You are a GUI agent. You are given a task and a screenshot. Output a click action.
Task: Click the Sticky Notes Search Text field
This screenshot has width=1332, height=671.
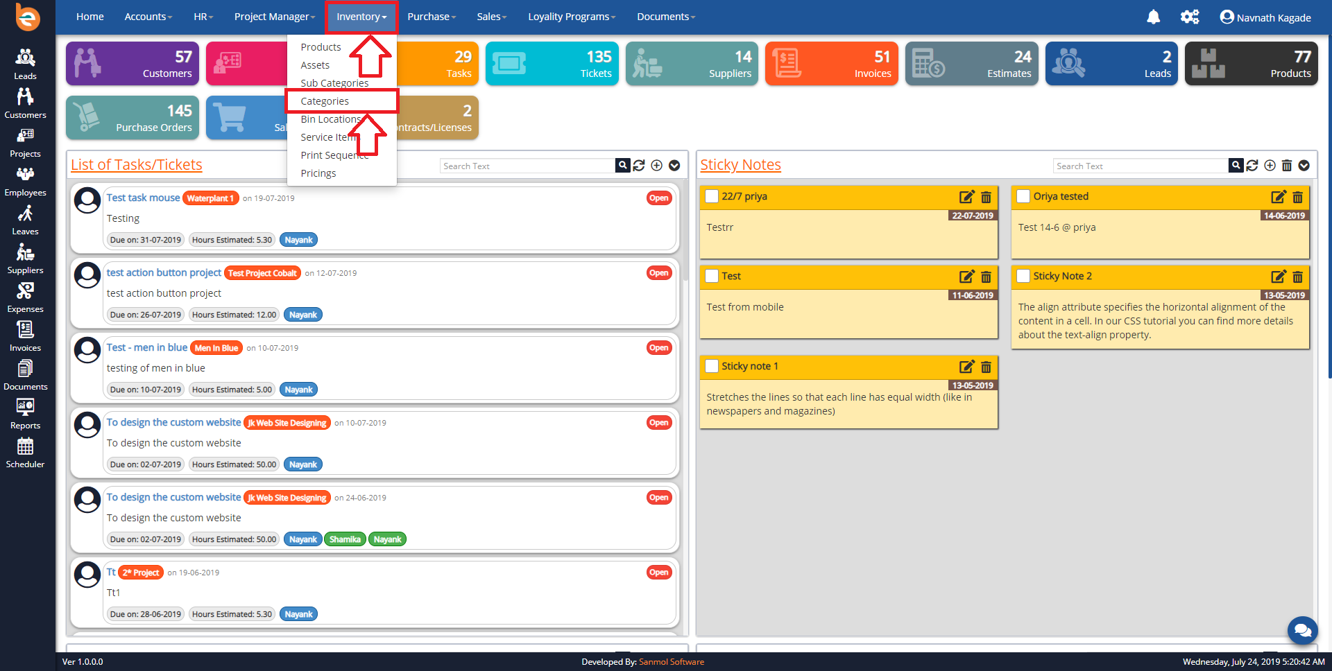click(x=1141, y=166)
